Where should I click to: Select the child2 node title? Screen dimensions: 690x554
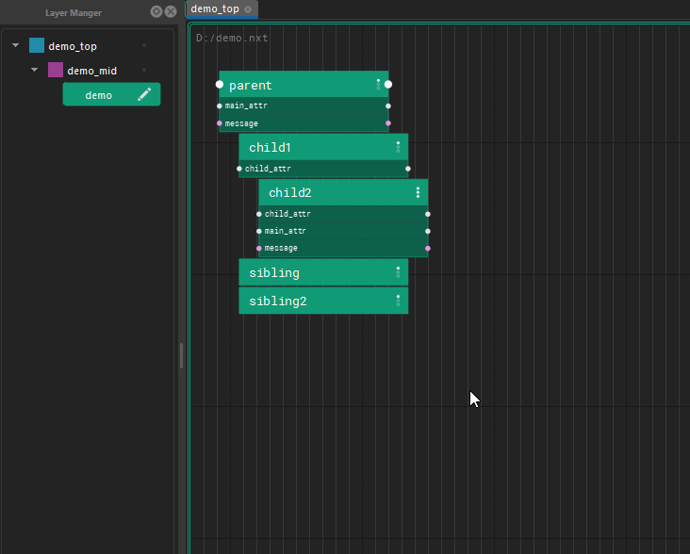[x=290, y=192]
